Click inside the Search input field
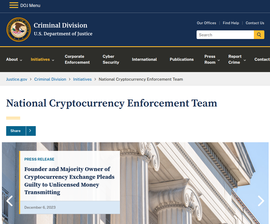The image size is (270, 224). pyautogui.click(x=225, y=35)
